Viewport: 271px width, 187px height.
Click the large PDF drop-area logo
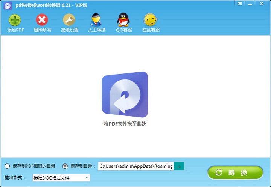click(x=125, y=94)
